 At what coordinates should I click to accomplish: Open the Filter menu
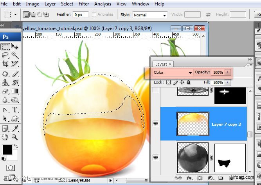[84, 4]
